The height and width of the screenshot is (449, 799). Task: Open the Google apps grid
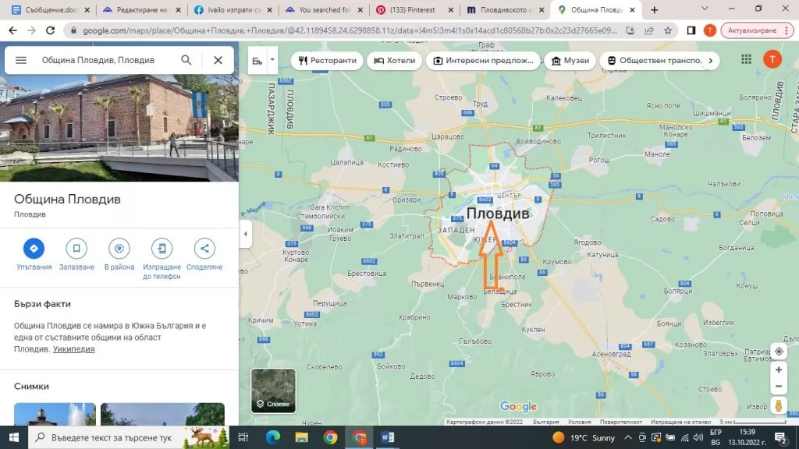point(746,59)
